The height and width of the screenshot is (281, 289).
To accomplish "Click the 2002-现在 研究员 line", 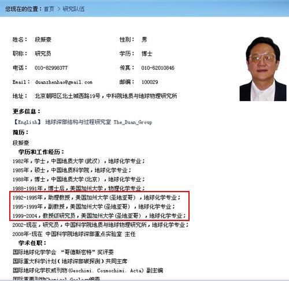I will (101, 224).
